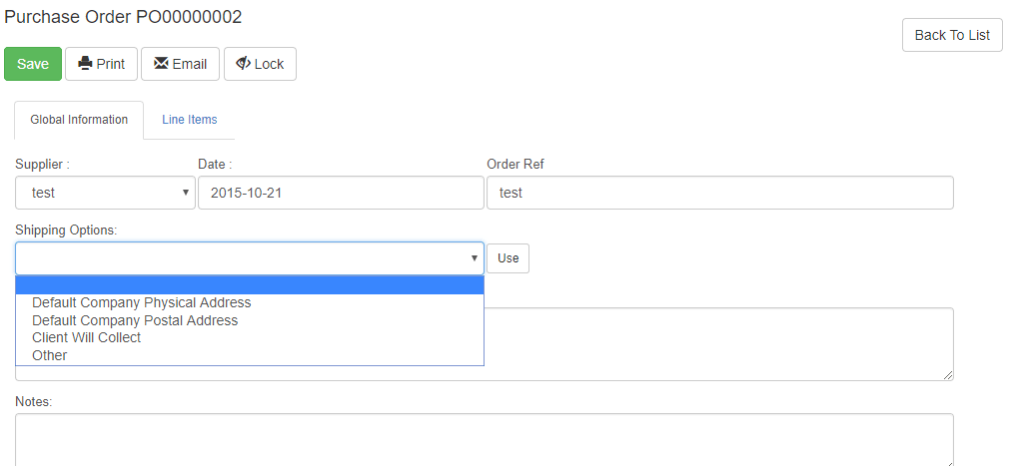The image size is (1012, 466).
Task: Choose Default Company Postal Address option
Action: pos(135,320)
